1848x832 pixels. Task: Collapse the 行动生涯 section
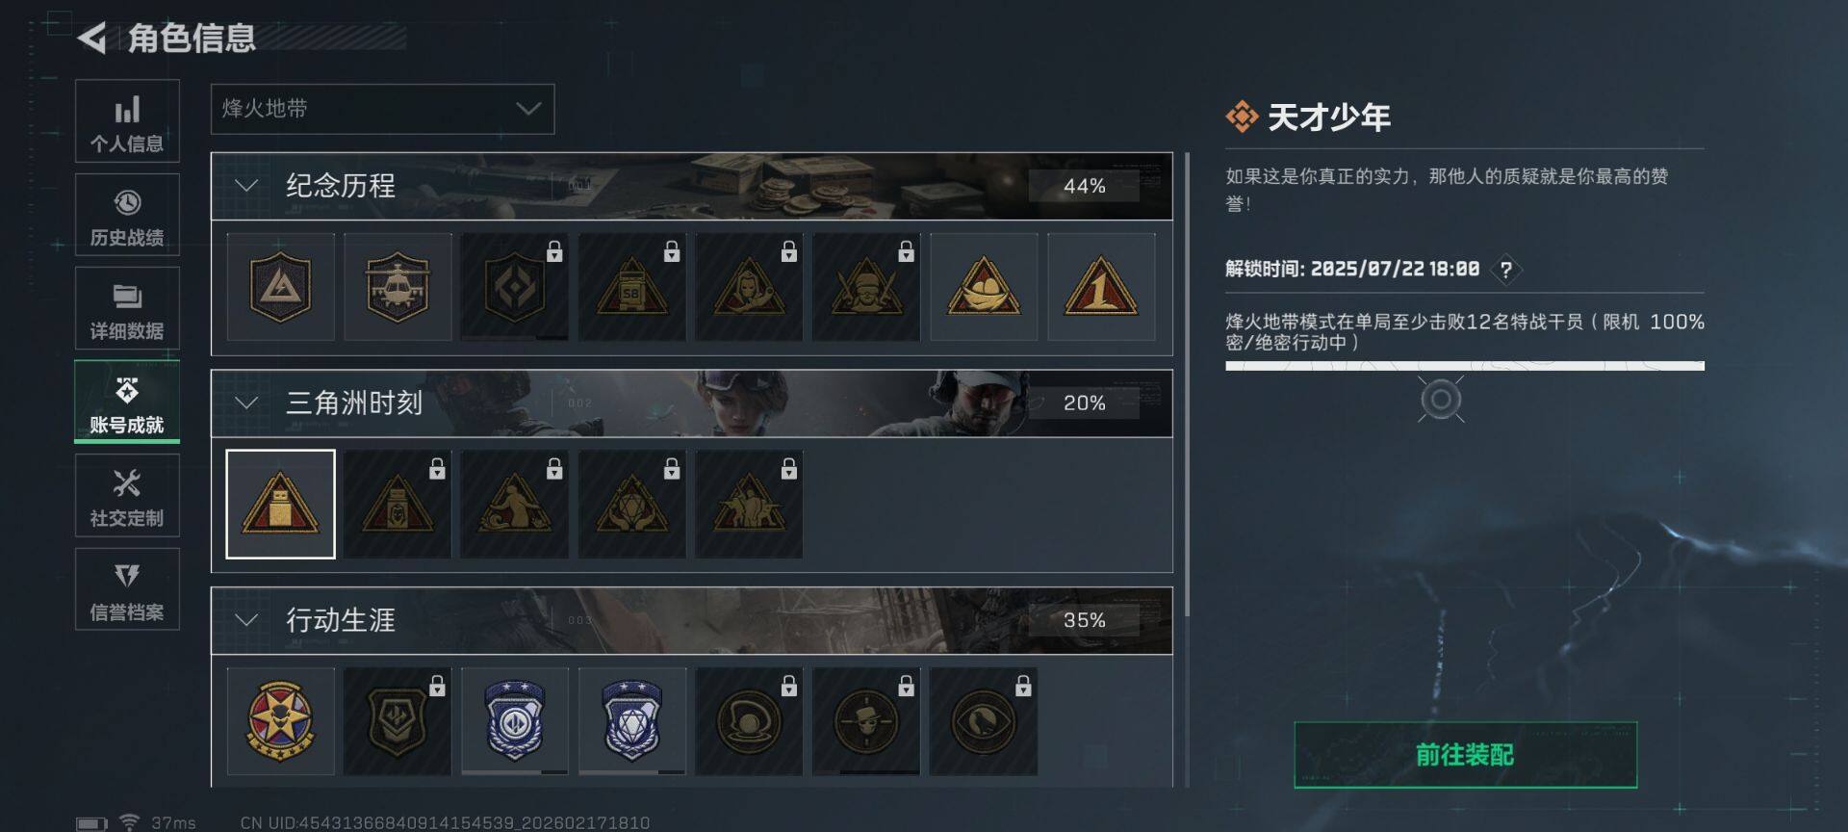coord(246,620)
